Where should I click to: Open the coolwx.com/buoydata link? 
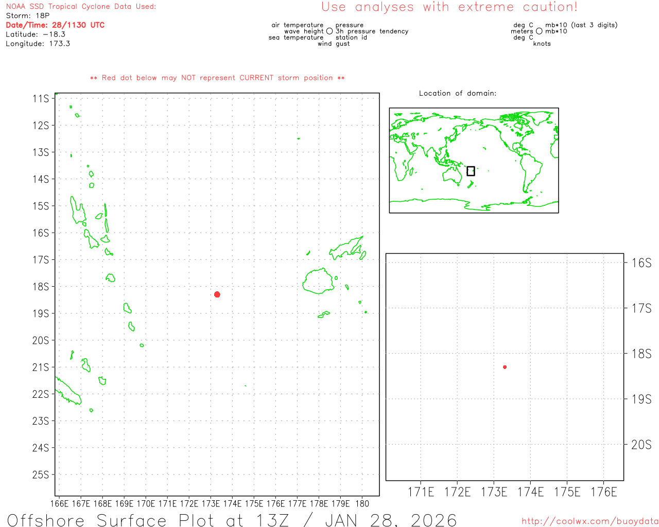(x=589, y=521)
